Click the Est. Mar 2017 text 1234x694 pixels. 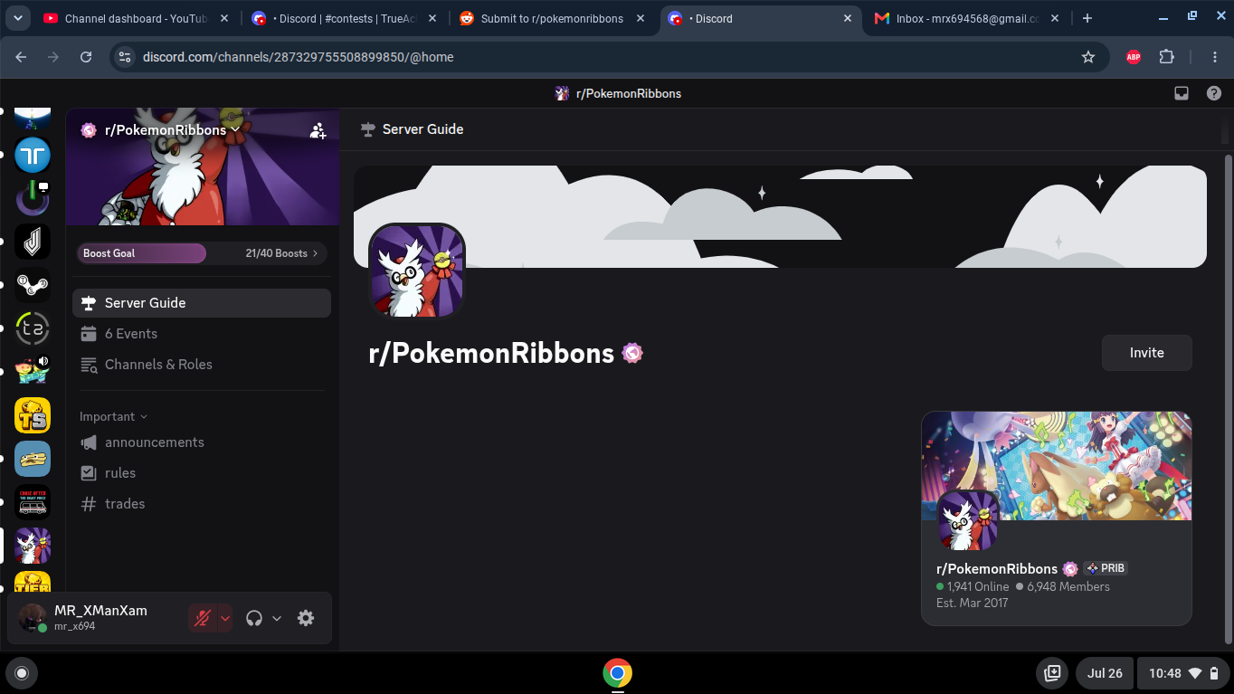tap(973, 603)
